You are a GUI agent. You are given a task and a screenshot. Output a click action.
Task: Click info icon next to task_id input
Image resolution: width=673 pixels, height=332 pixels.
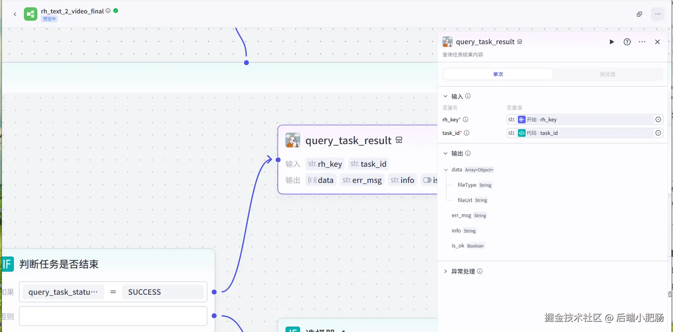point(467,133)
